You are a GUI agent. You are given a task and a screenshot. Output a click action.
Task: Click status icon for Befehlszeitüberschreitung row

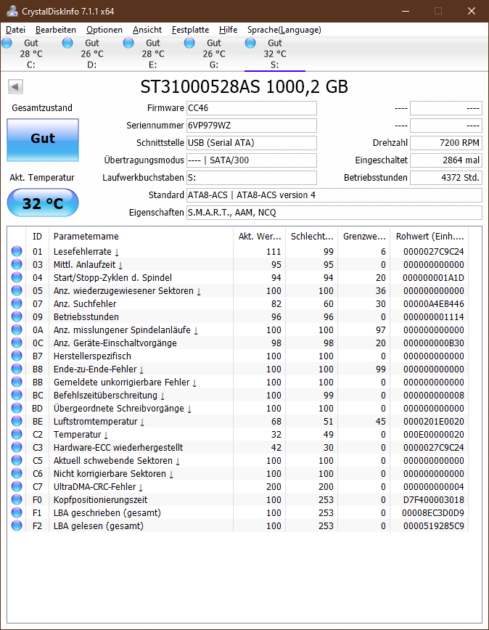(17, 395)
